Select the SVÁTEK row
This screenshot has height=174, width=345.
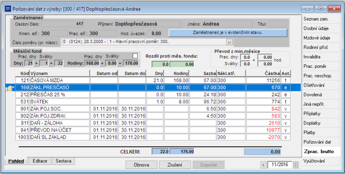[x=153, y=102]
